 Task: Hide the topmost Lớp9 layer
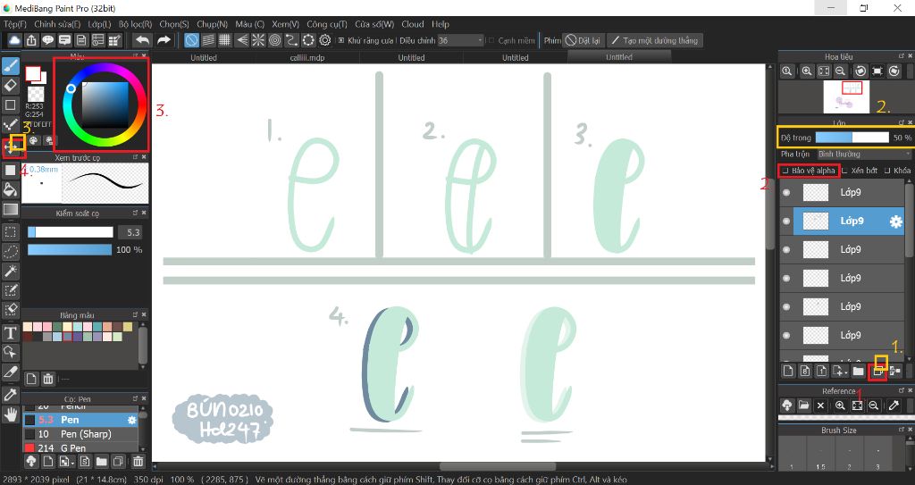point(786,192)
